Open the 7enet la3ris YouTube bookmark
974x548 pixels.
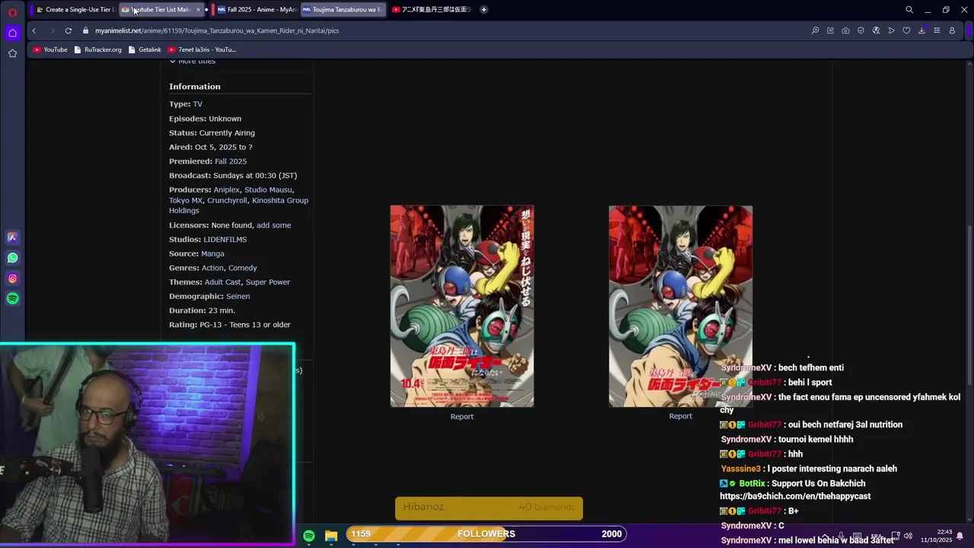tap(202, 49)
